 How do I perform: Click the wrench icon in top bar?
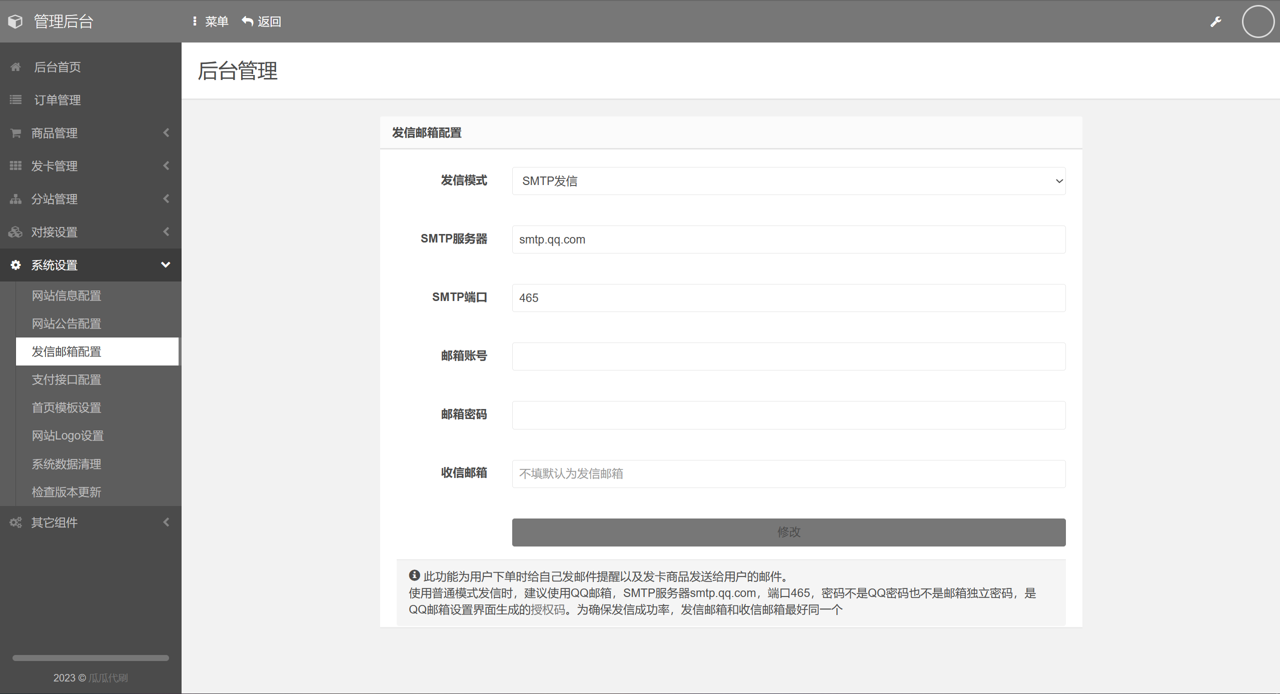(x=1216, y=21)
